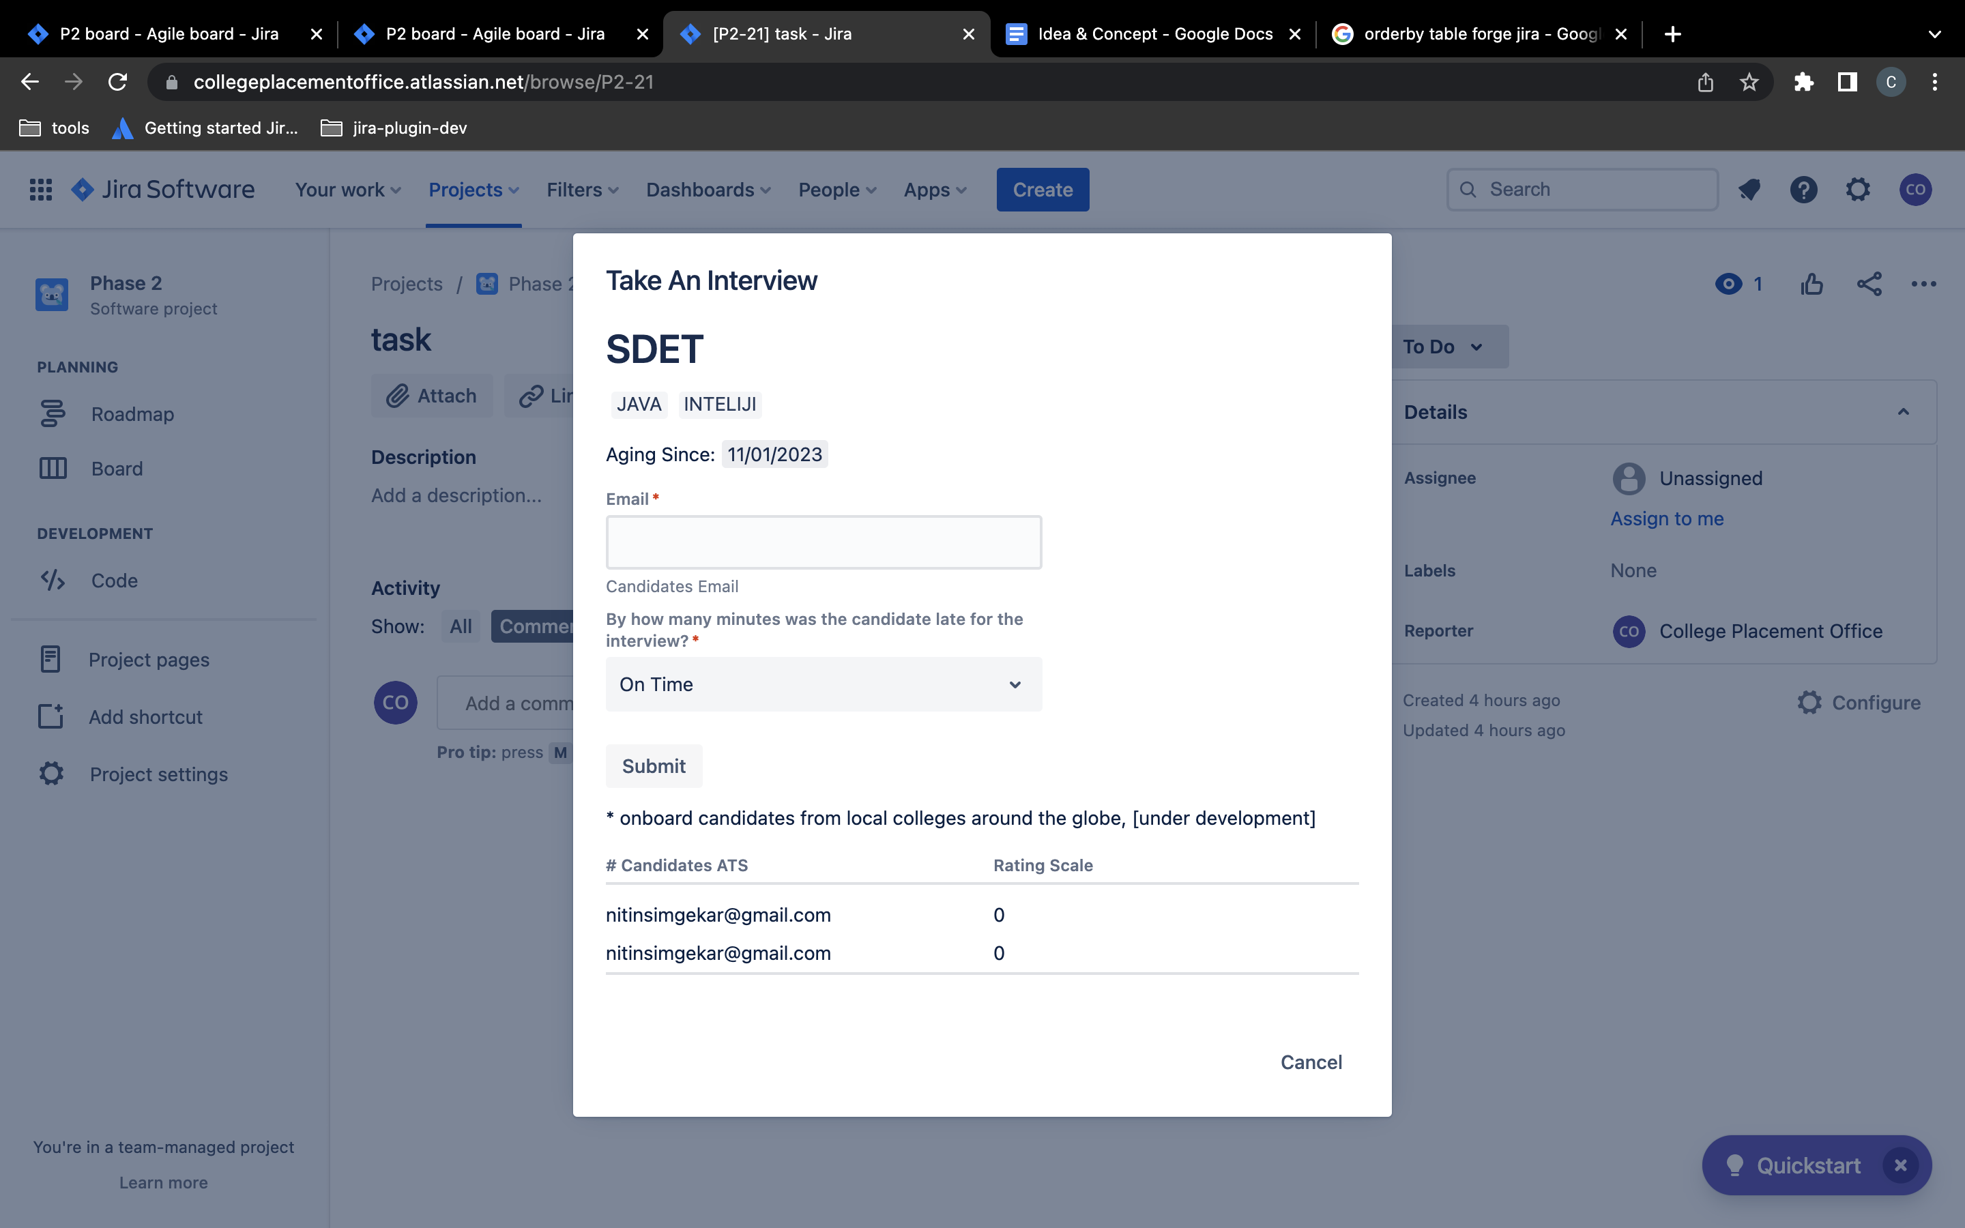This screenshot has width=1965, height=1228.
Task: Expand the Projects menu
Action: (474, 189)
